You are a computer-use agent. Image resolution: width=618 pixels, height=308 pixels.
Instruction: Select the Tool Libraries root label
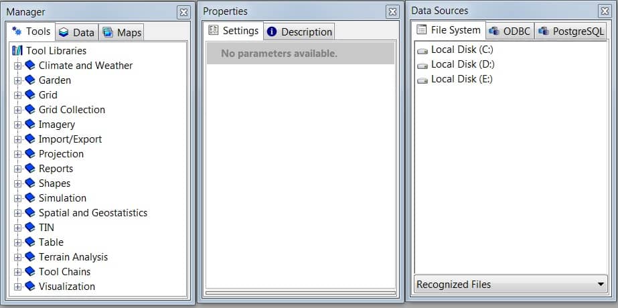[x=56, y=50]
